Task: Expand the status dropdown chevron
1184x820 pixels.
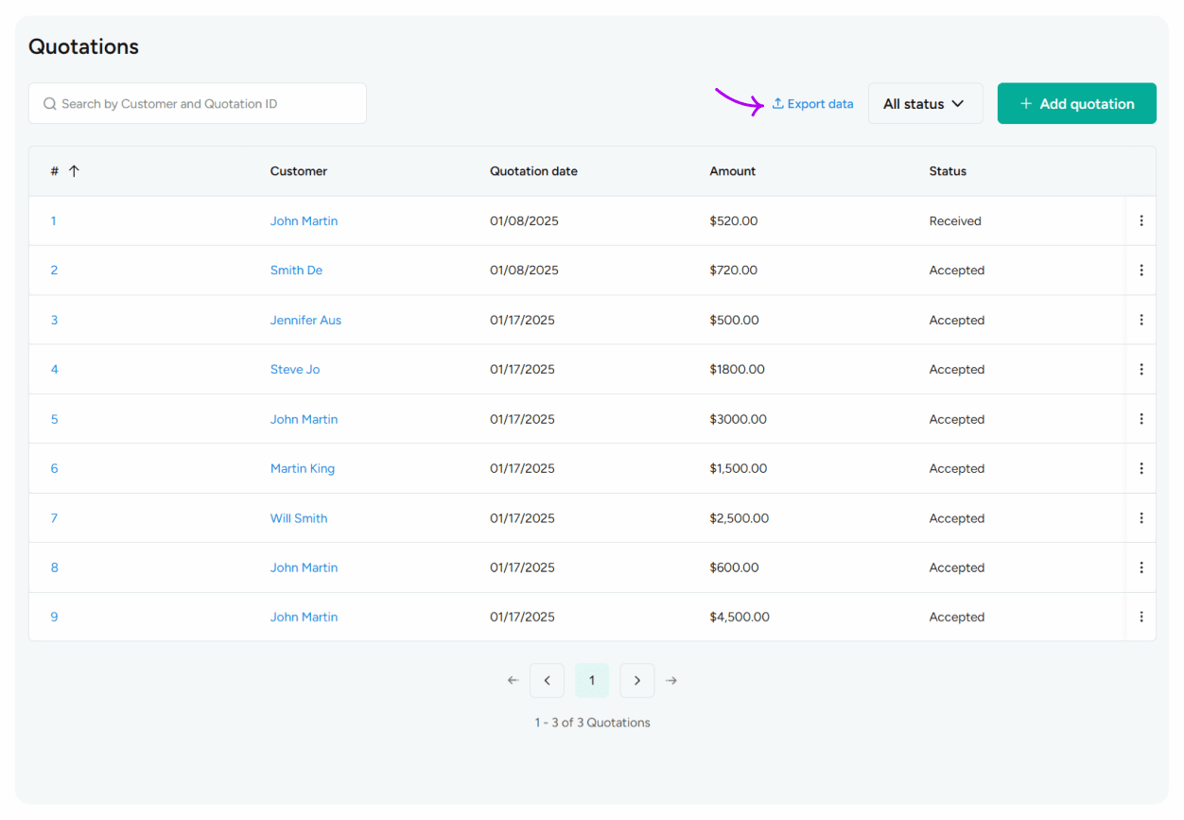Action: [960, 104]
